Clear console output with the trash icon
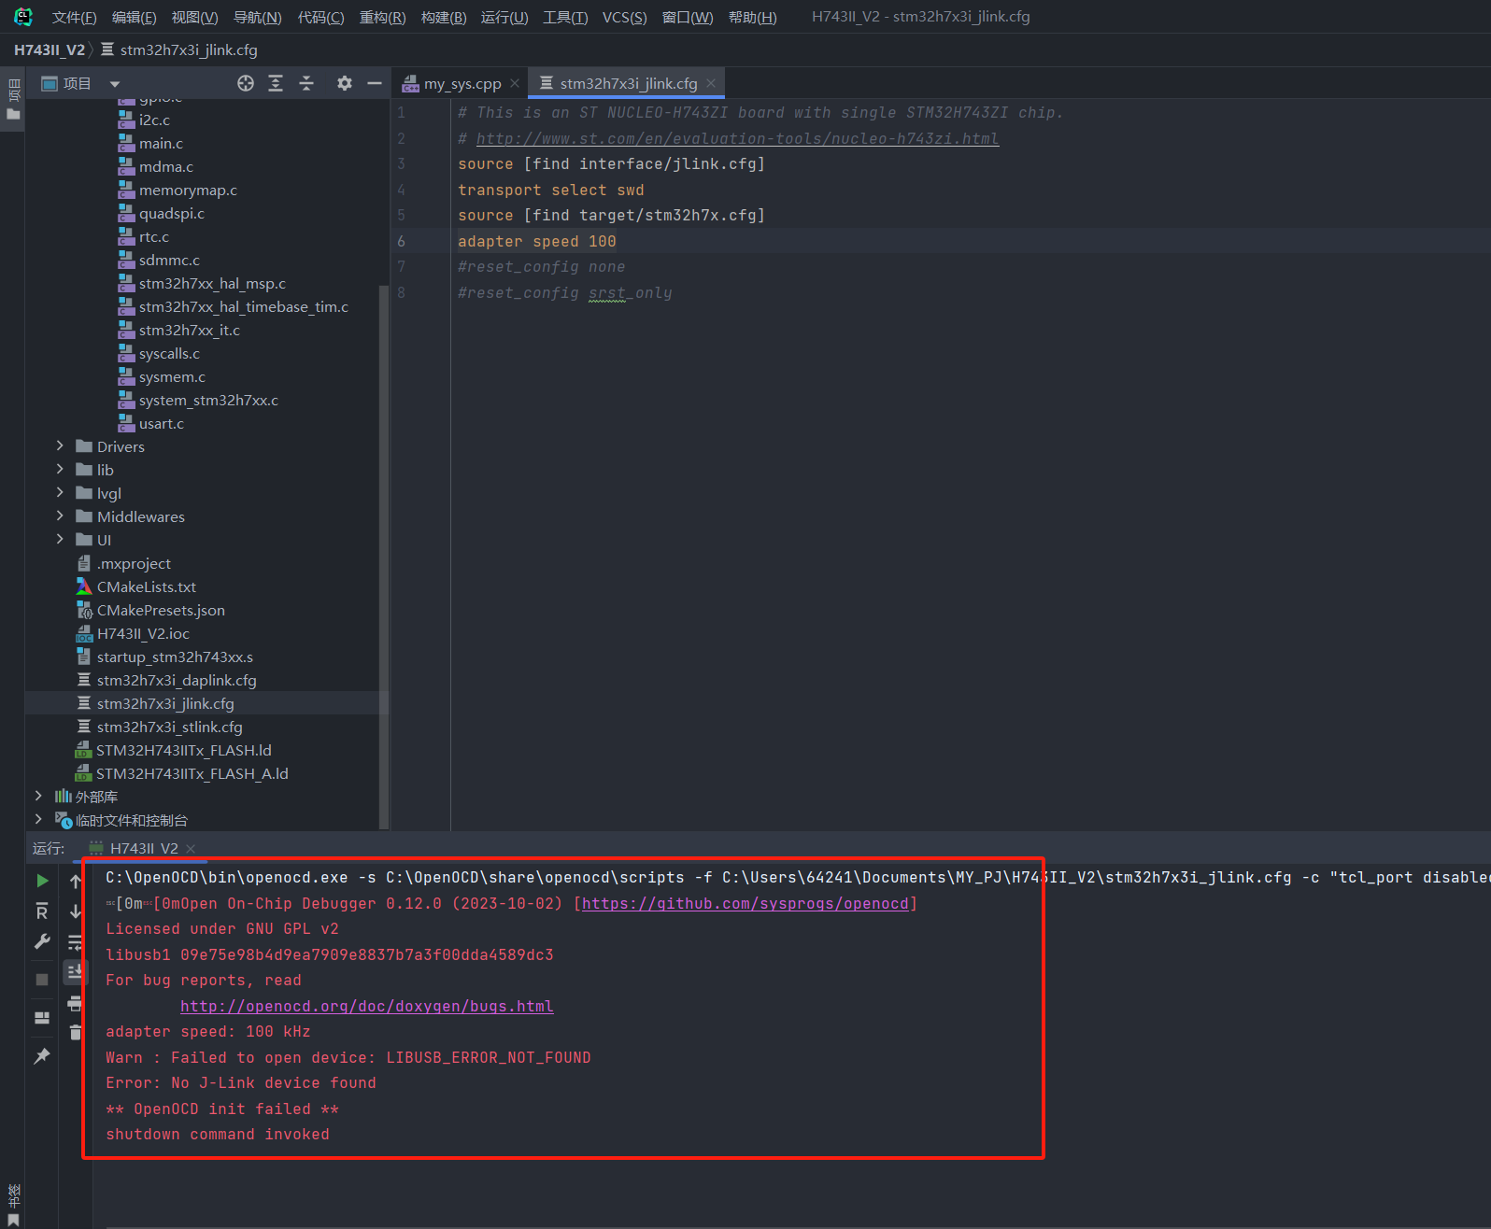1491x1229 pixels. 76,1032
